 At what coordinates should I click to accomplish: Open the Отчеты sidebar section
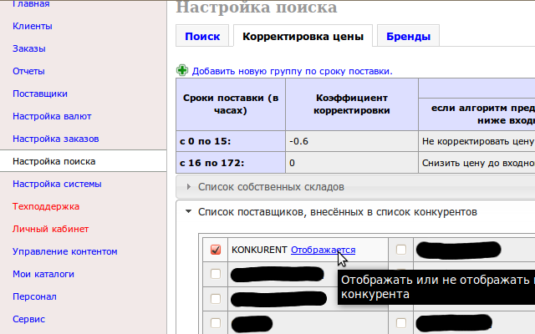(29, 71)
